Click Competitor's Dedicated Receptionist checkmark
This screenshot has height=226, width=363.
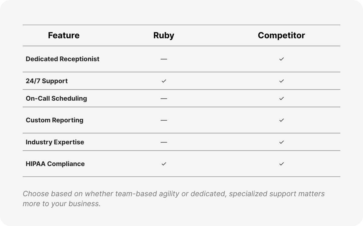(281, 59)
